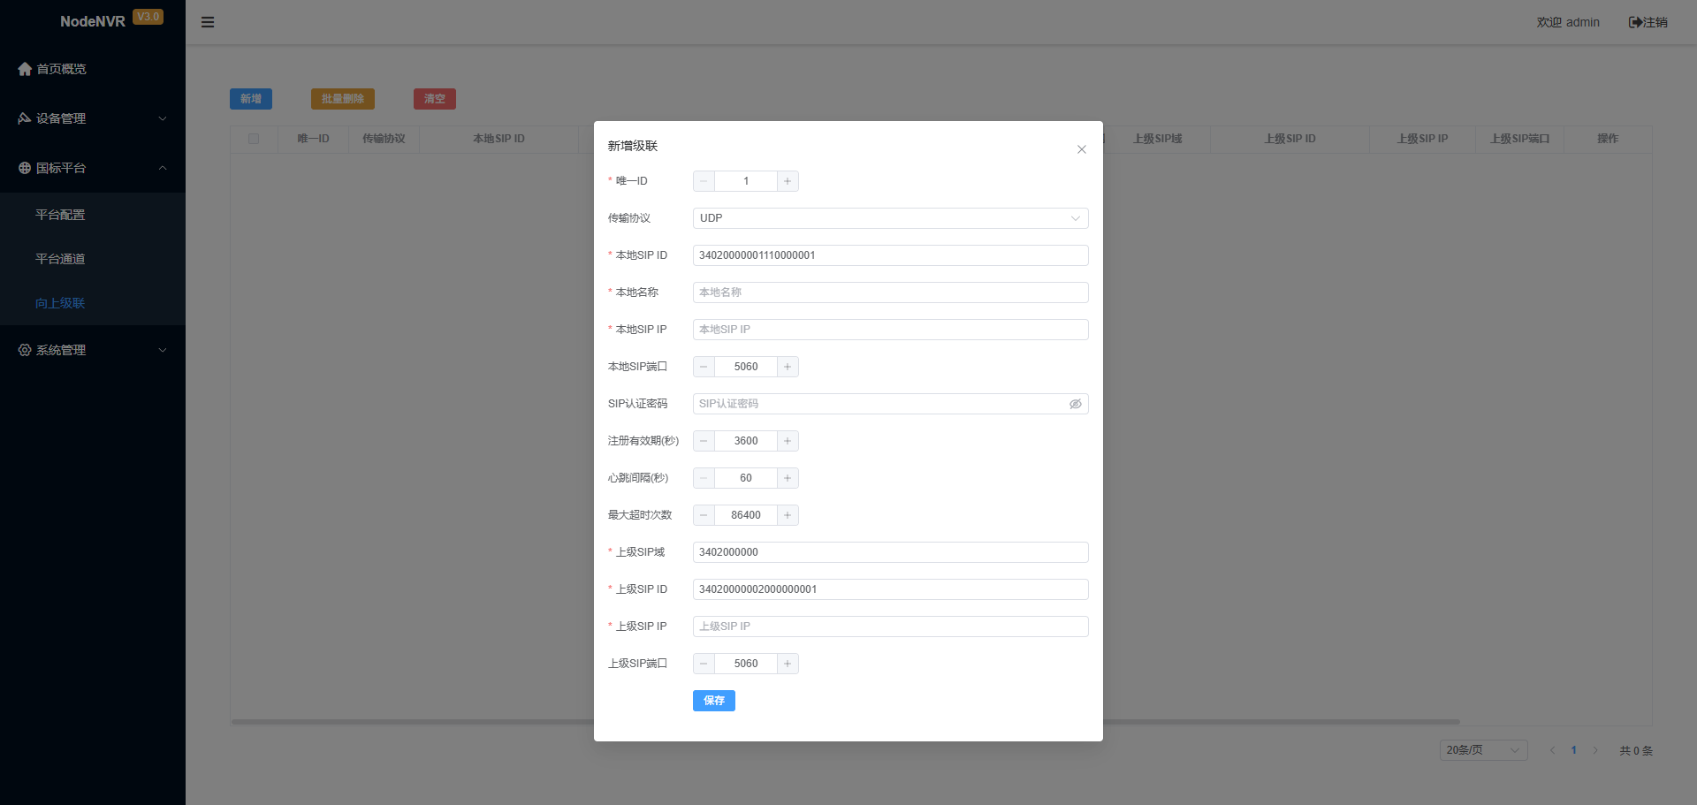Click the 批量删除 button
Screen dimensions: 1697x805
pos(343,99)
